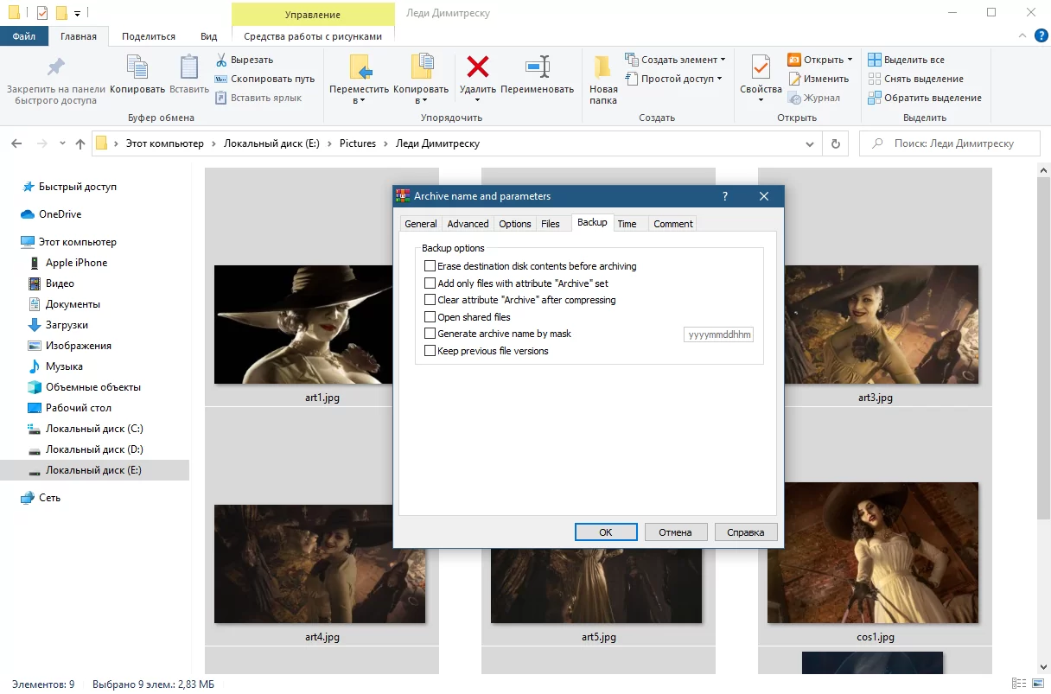Click OK in the archive dialog

606,532
